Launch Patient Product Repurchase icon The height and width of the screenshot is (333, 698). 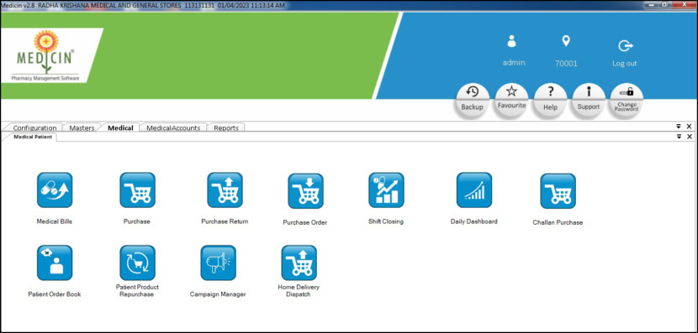click(137, 263)
